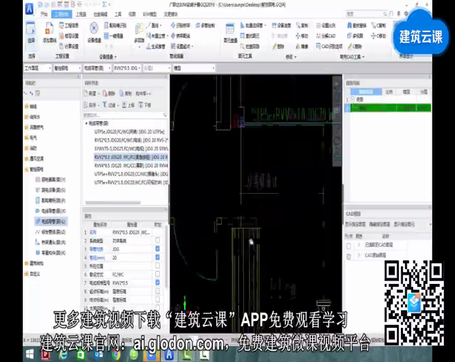Image resolution: width=455 pixels, height=362 pixels.
Task: Uncheck the 电缆规格型号 RVV2*0.5 checkbox
Action: point(157,283)
